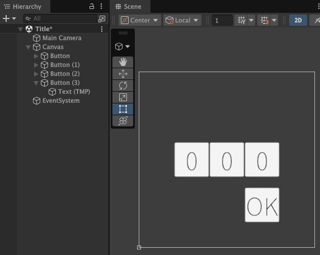Viewport: 320px width, 255px height.
Task: Open the Center pivot dropdown
Action: click(140, 20)
